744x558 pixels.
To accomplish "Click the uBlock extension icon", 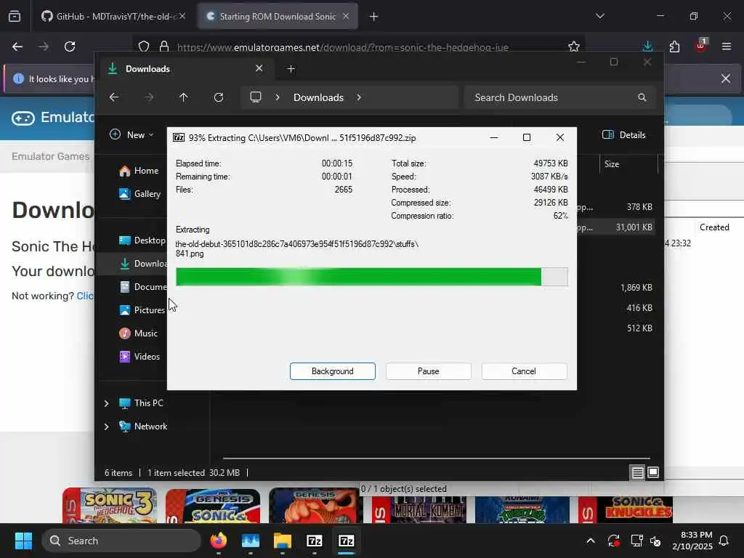I will pyautogui.click(x=701, y=46).
